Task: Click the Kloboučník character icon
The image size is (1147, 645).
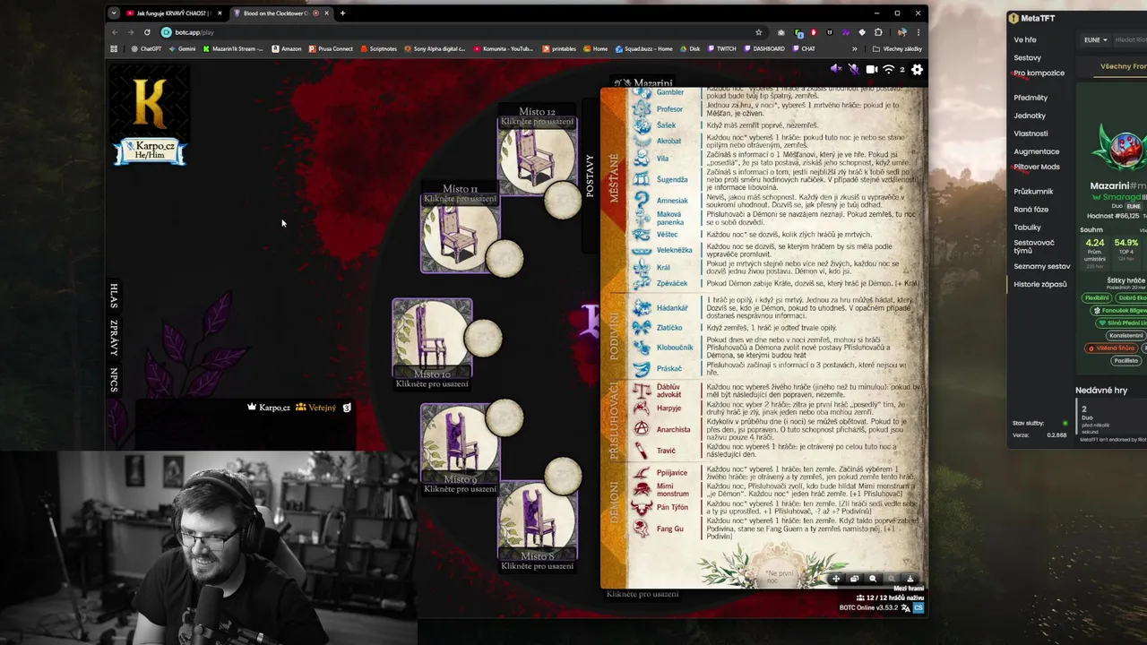Action: (642, 347)
